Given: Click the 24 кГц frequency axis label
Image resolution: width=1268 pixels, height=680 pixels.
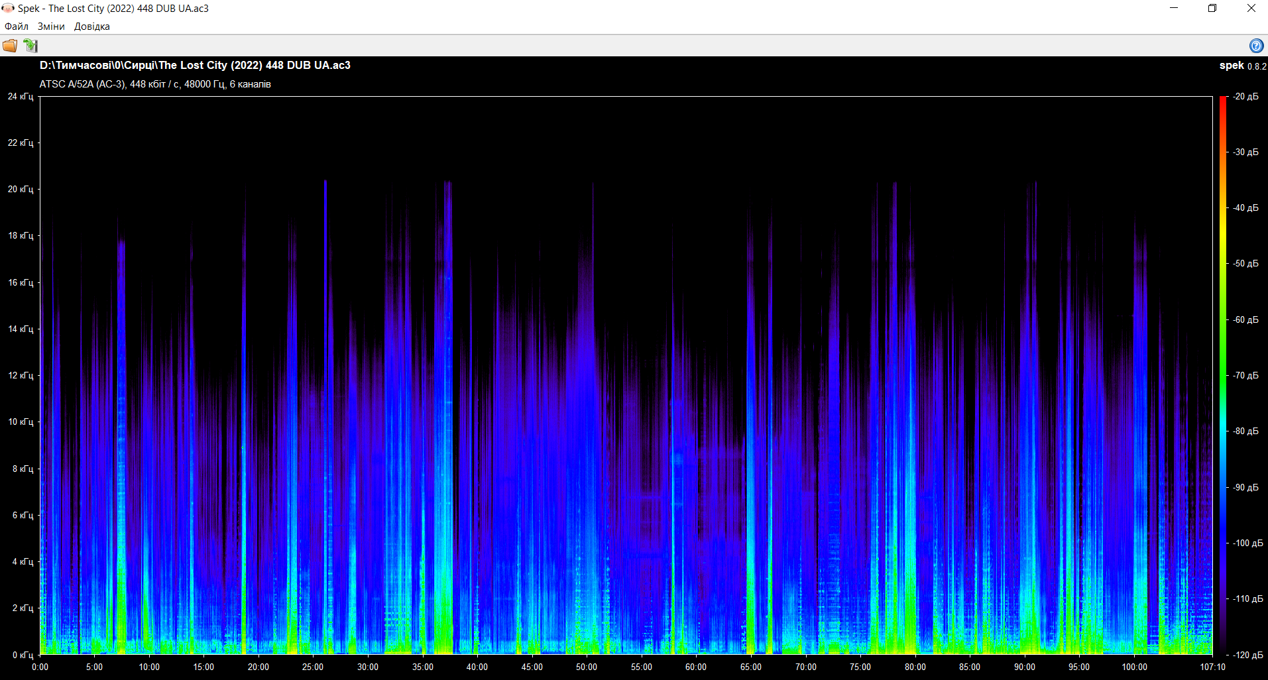Looking at the screenshot, I should click(21, 96).
